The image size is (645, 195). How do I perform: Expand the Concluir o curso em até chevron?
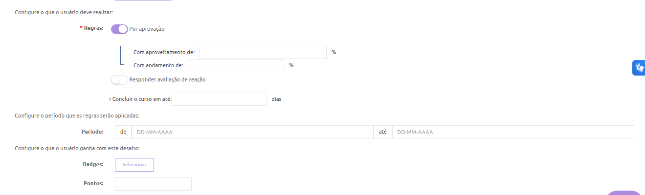[111, 99]
